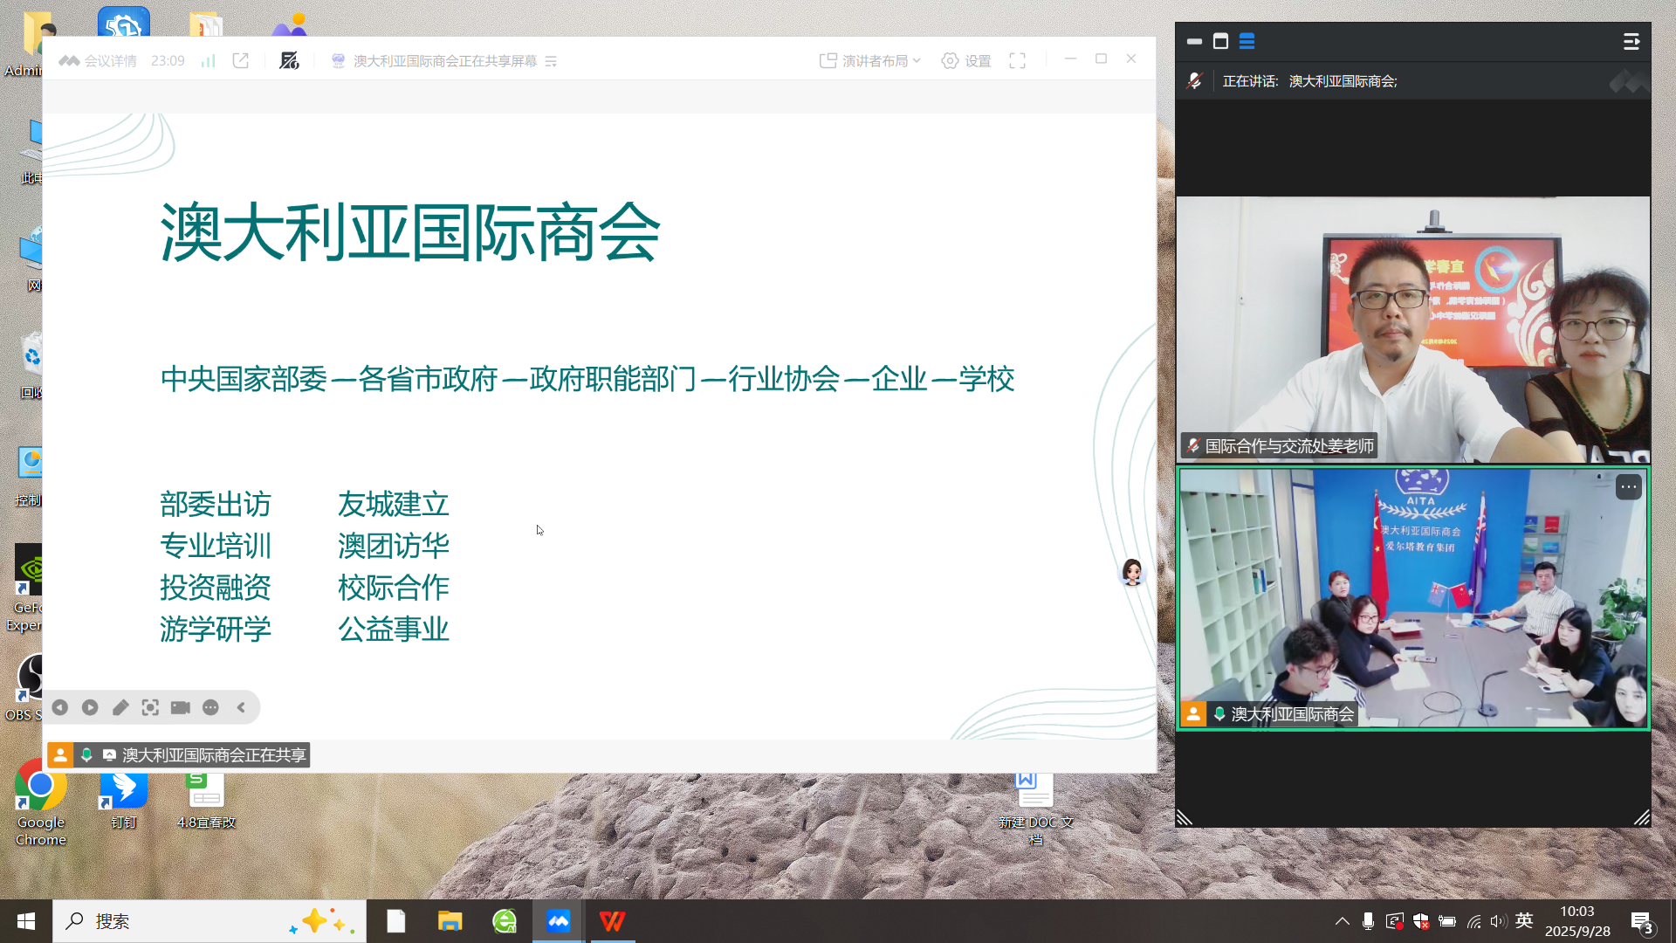Click the screenshot capture icon

pos(150,707)
